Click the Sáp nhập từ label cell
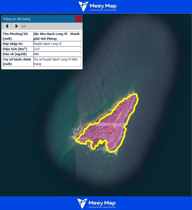The width and height of the screenshot is (192, 210). [18, 44]
